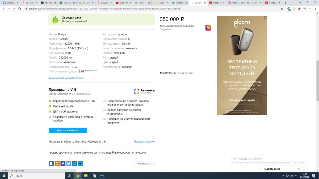Click the Хорошая цена badge
319x179 pixels.
click(x=102, y=19)
